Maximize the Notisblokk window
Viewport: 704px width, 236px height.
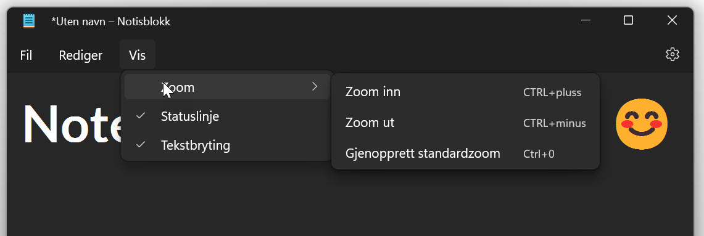point(628,20)
